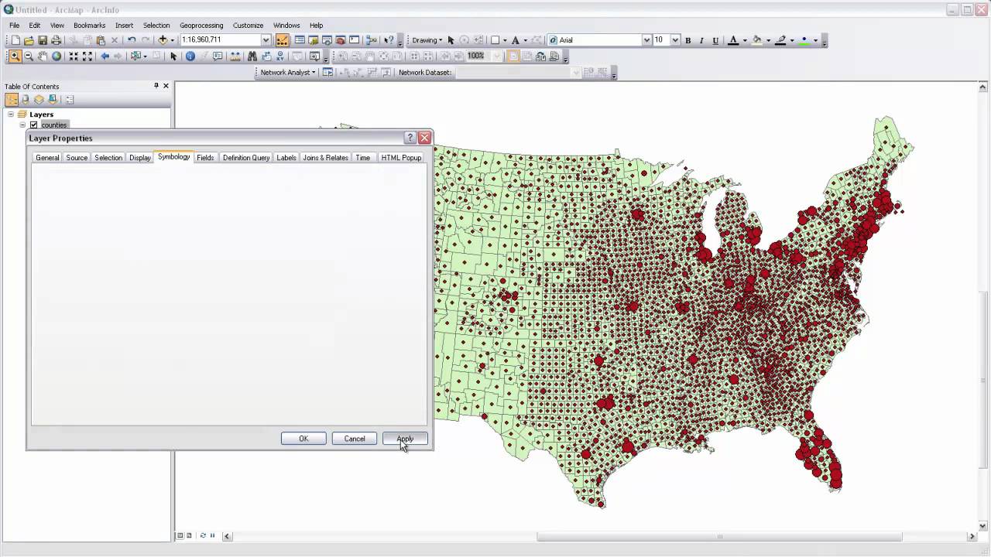The image size is (991, 557).
Task: Activate the Pan hand tool
Action: click(x=43, y=56)
